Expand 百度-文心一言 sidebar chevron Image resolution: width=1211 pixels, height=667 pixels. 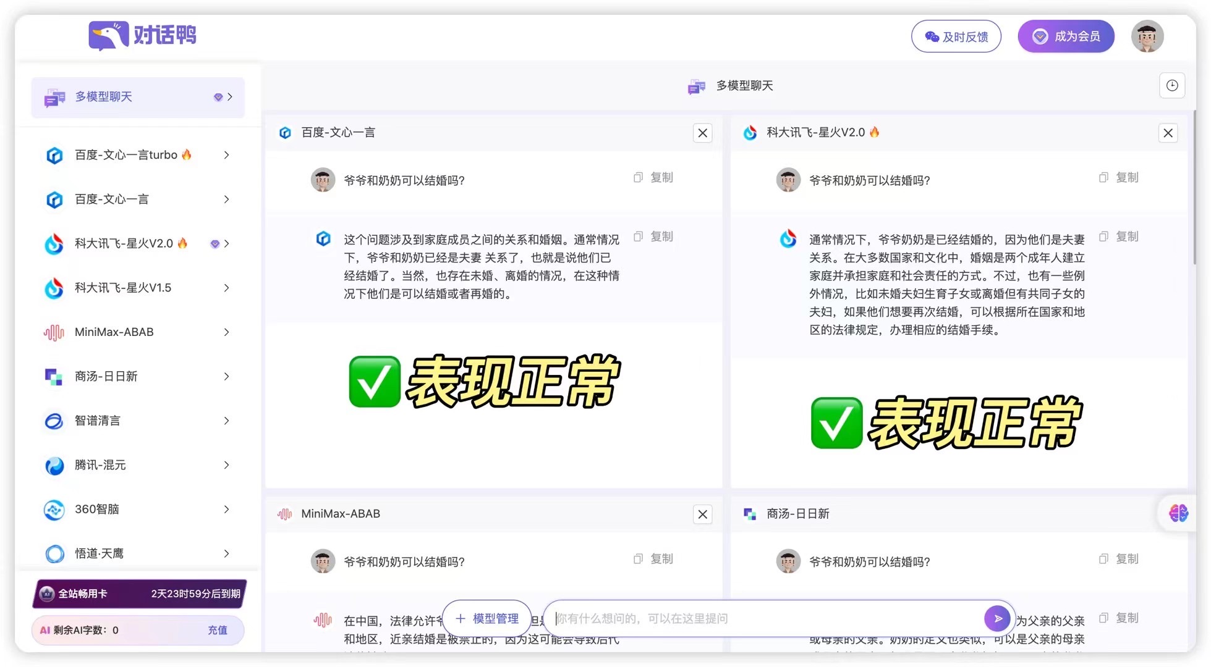[227, 199]
